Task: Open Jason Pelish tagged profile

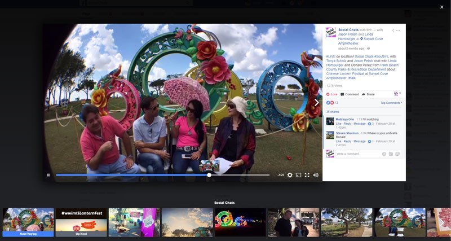Action: coord(347,34)
